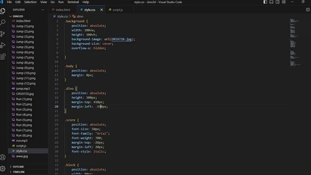Open the Help menu
Viewport: 311px width, 175px height.
[86, 2]
